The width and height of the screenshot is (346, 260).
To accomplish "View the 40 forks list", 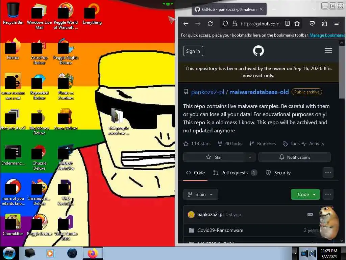I will tap(230, 144).
